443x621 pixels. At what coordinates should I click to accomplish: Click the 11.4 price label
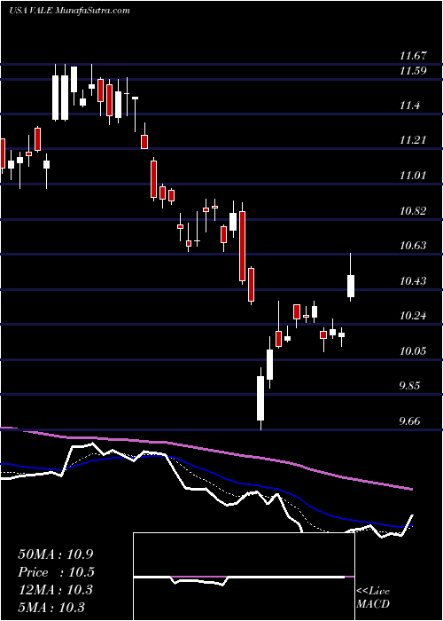(409, 106)
